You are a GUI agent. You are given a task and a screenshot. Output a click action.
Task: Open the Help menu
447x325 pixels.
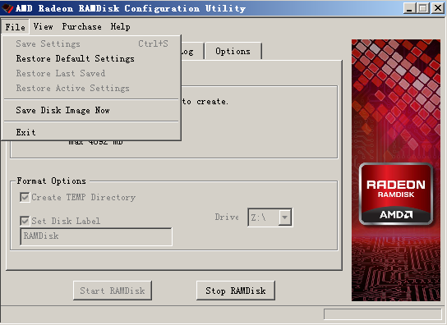120,27
